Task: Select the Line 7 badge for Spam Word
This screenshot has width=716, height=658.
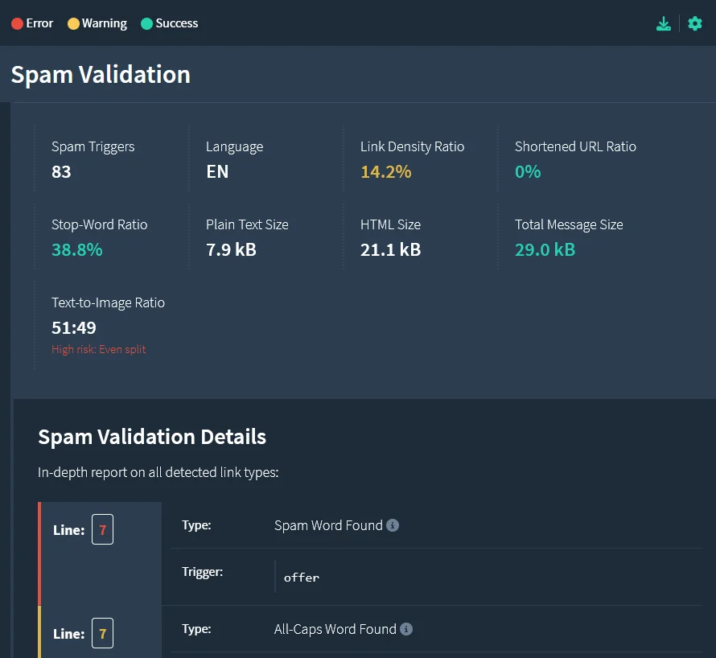Action: click(x=102, y=529)
